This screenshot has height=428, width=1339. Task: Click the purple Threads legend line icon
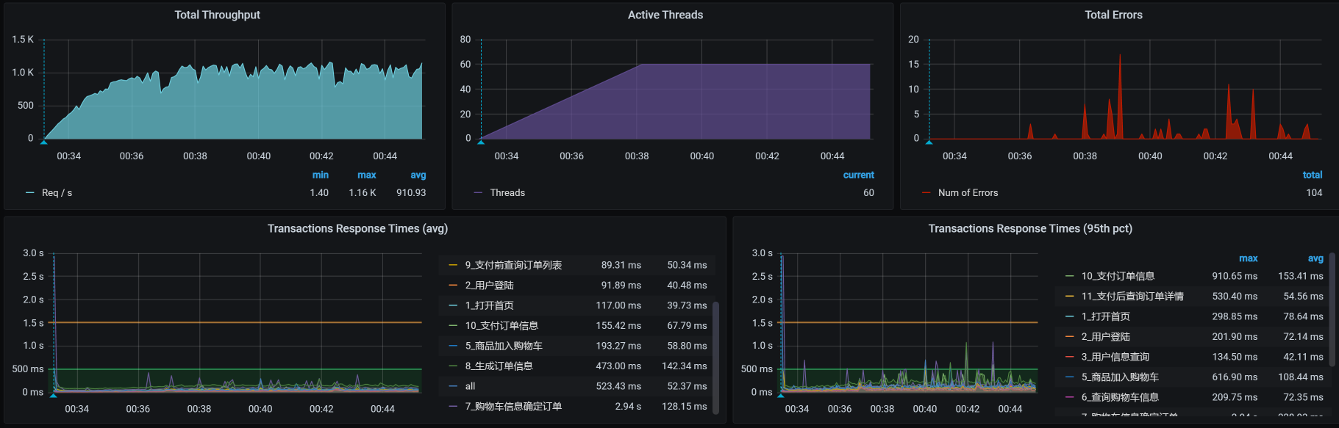(x=479, y=193)
